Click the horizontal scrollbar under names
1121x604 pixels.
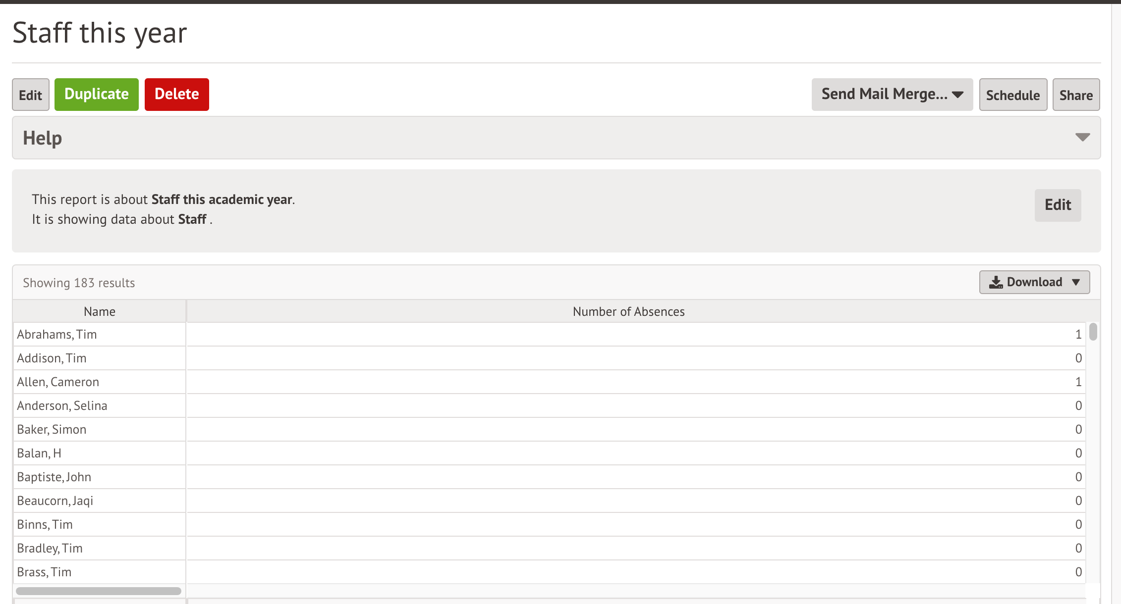pyautogui.click(x=99, y=591)
